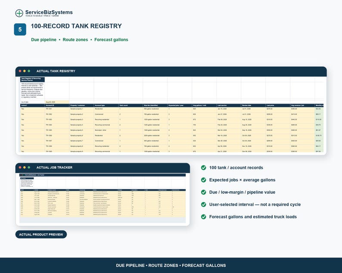Click the Municipal / other account type cell
The height and width of the screenshot is (273, 342).
pos(106,130)
